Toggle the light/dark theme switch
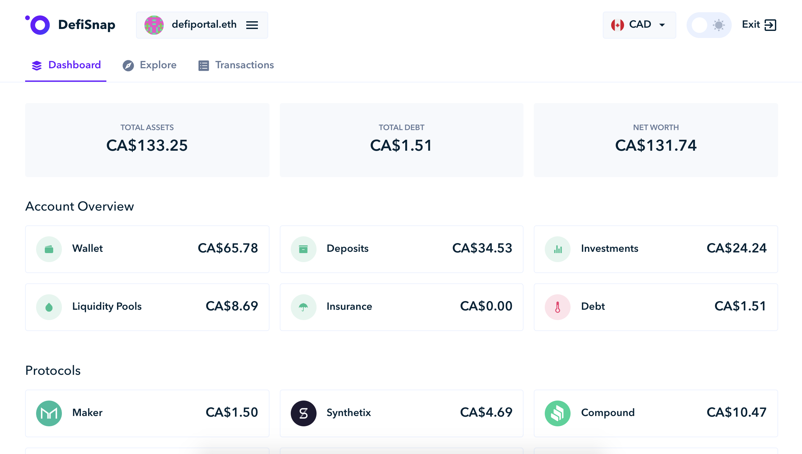The image size is (802, 454). click(709, 25)
